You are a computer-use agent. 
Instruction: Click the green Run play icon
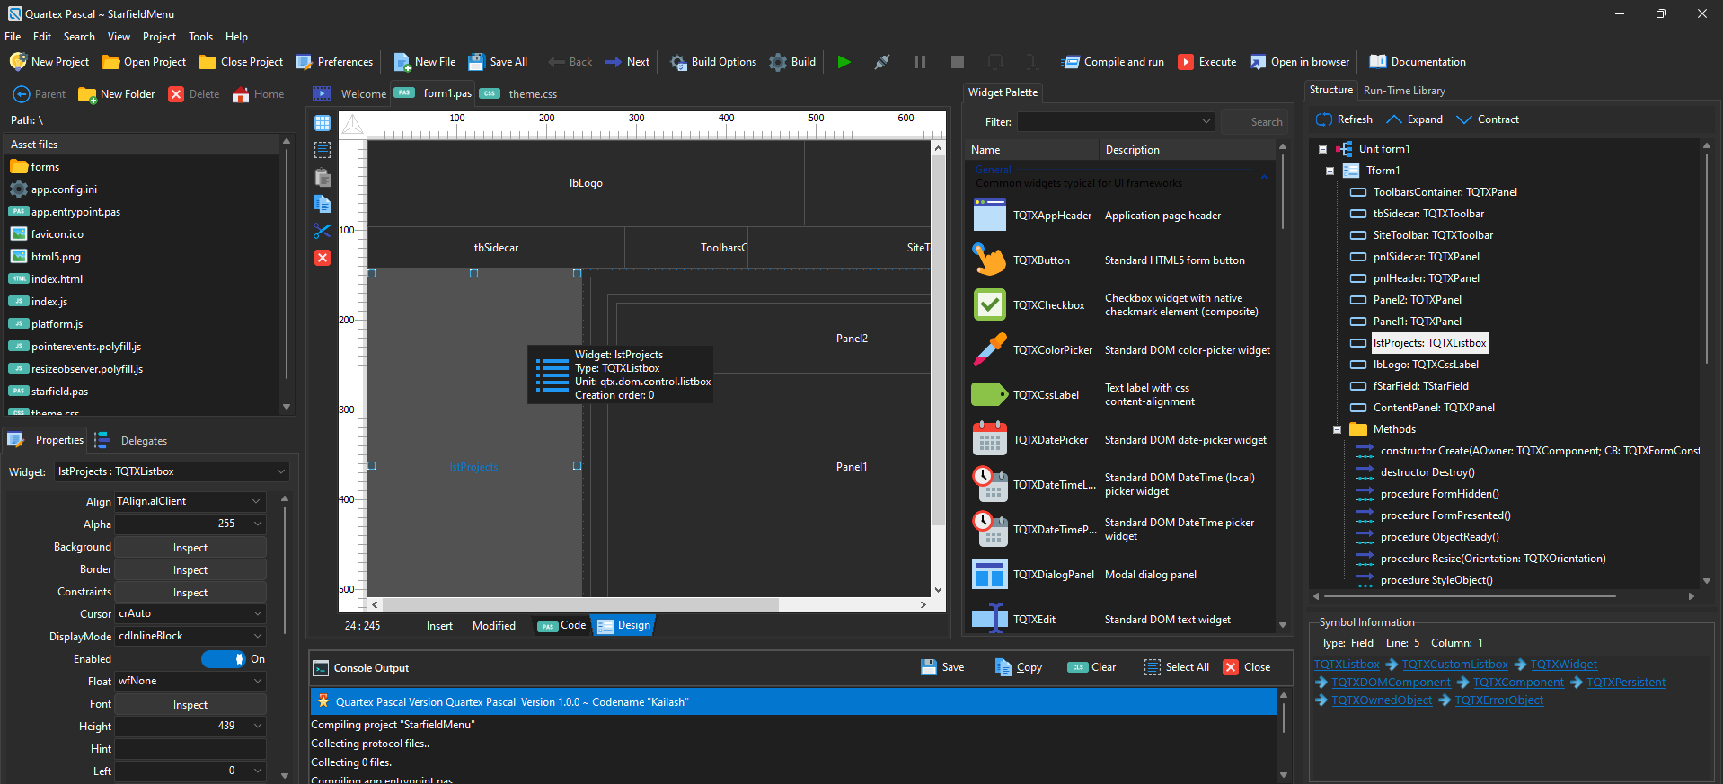(x=844, y=62)
